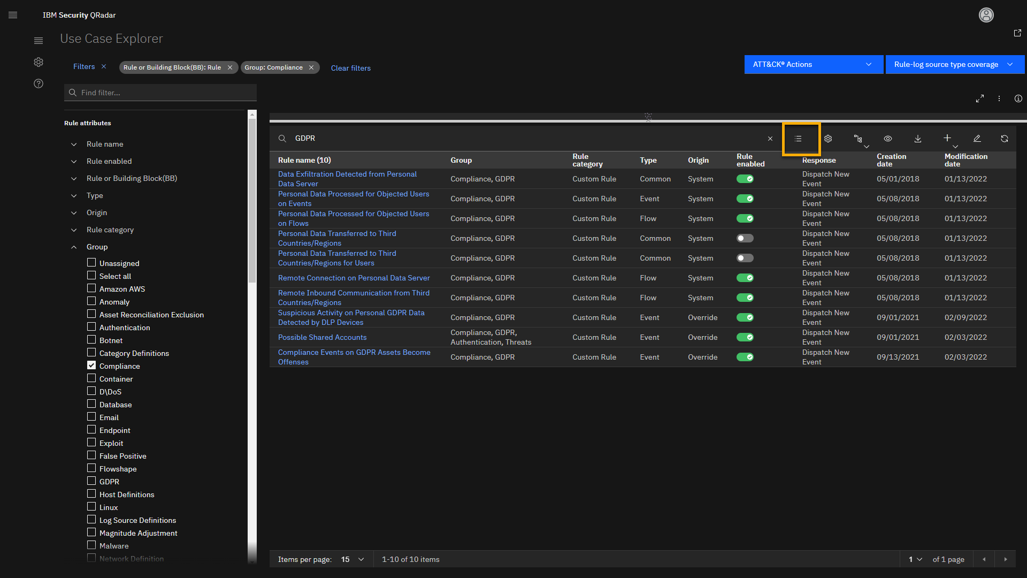
Task: Open table column settings gear icon
Action: point(828,139)
